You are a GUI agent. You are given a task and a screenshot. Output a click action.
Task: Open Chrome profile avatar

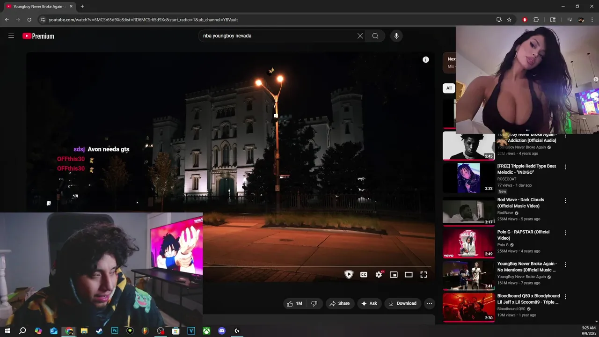click(581, 20)
